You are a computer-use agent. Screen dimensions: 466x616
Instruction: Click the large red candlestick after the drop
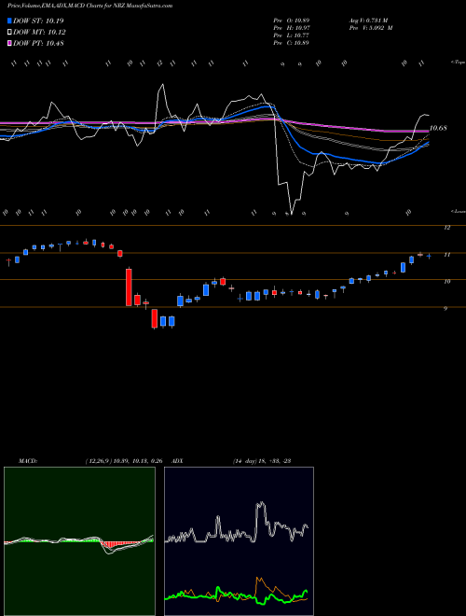pyautogui.click(x=129, y=287)
